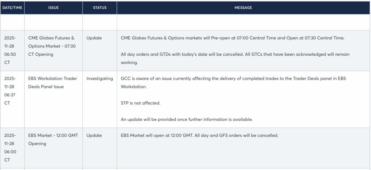Click the empty message cell below the header

tap(243, 22)
